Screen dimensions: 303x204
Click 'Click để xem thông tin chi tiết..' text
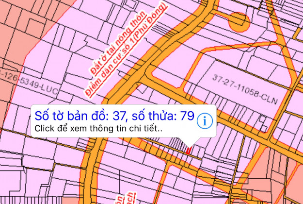tap(97, 130)
